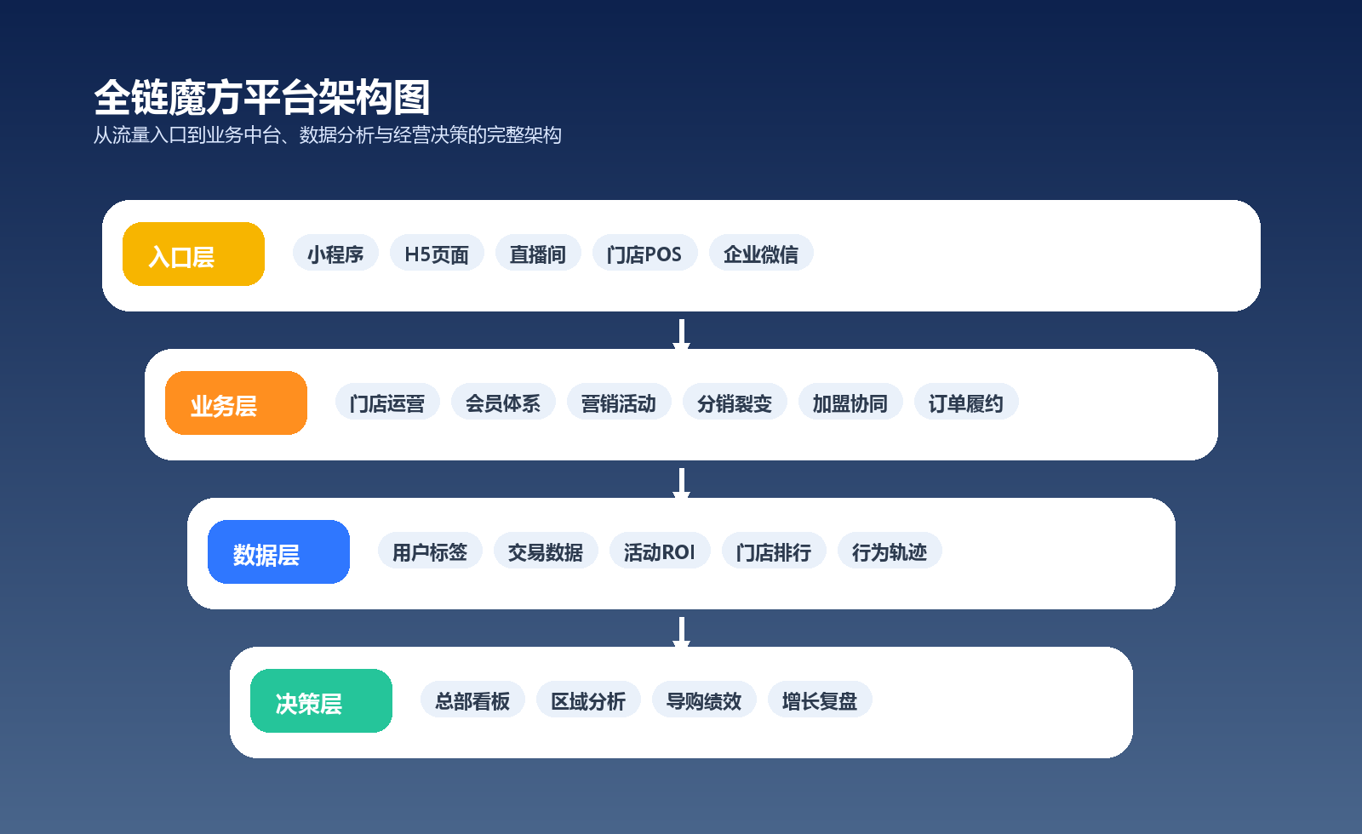Image resolution: width=1362 pixels, height=834 pixels.
Task: Click the 活动ROI tag
Action: [x=660, y=551]
